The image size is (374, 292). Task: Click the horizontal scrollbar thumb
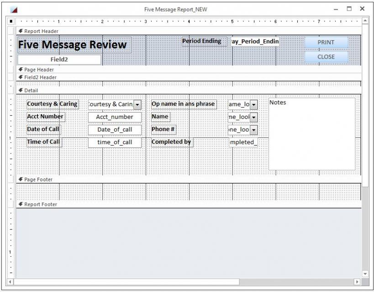pyautogui.click(x=126, y=282)
